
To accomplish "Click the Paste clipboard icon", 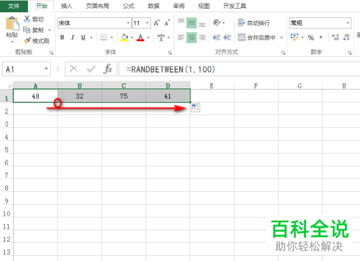I will click(12, 24).
